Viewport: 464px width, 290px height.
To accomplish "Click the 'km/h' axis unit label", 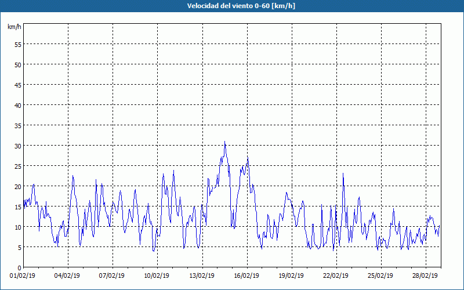I will [14, 27].
